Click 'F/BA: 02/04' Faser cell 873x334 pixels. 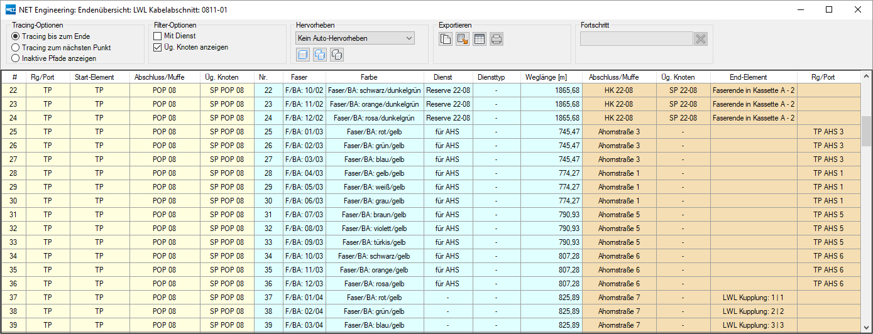[304, 311]
